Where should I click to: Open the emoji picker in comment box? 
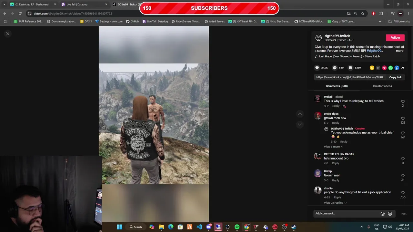pos(390,214)
